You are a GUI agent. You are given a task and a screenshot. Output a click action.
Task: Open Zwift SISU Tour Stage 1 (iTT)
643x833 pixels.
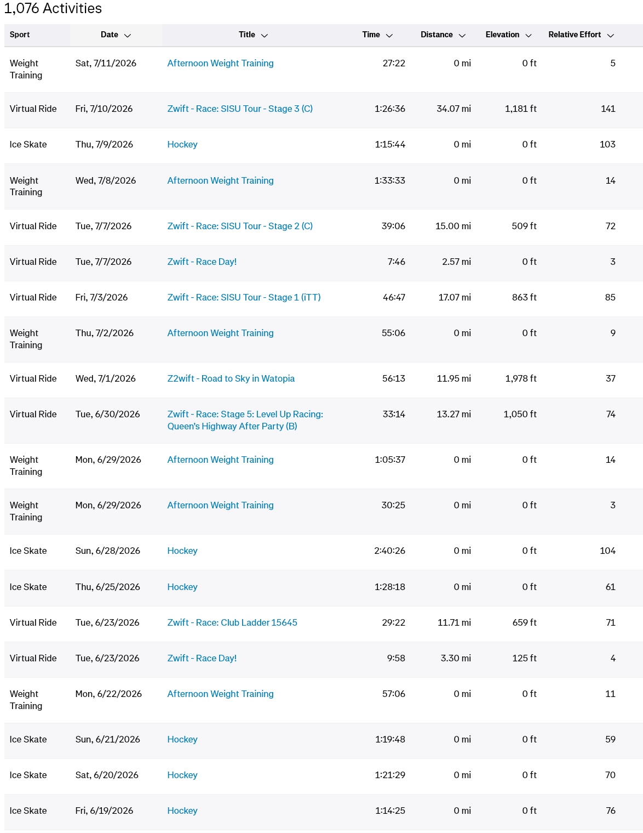244,297
